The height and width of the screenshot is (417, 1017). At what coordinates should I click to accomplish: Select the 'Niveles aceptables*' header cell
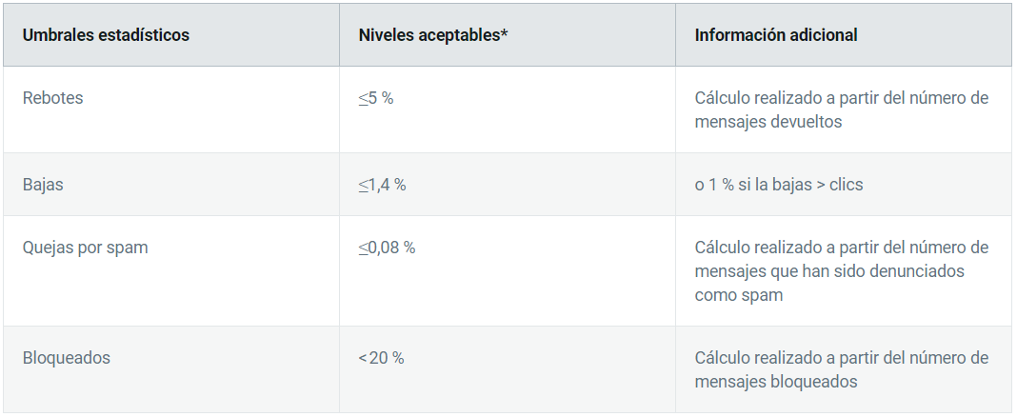tap(432, 35)
